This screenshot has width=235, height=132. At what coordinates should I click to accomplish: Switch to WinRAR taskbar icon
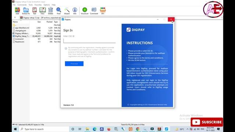click(159, 129)
